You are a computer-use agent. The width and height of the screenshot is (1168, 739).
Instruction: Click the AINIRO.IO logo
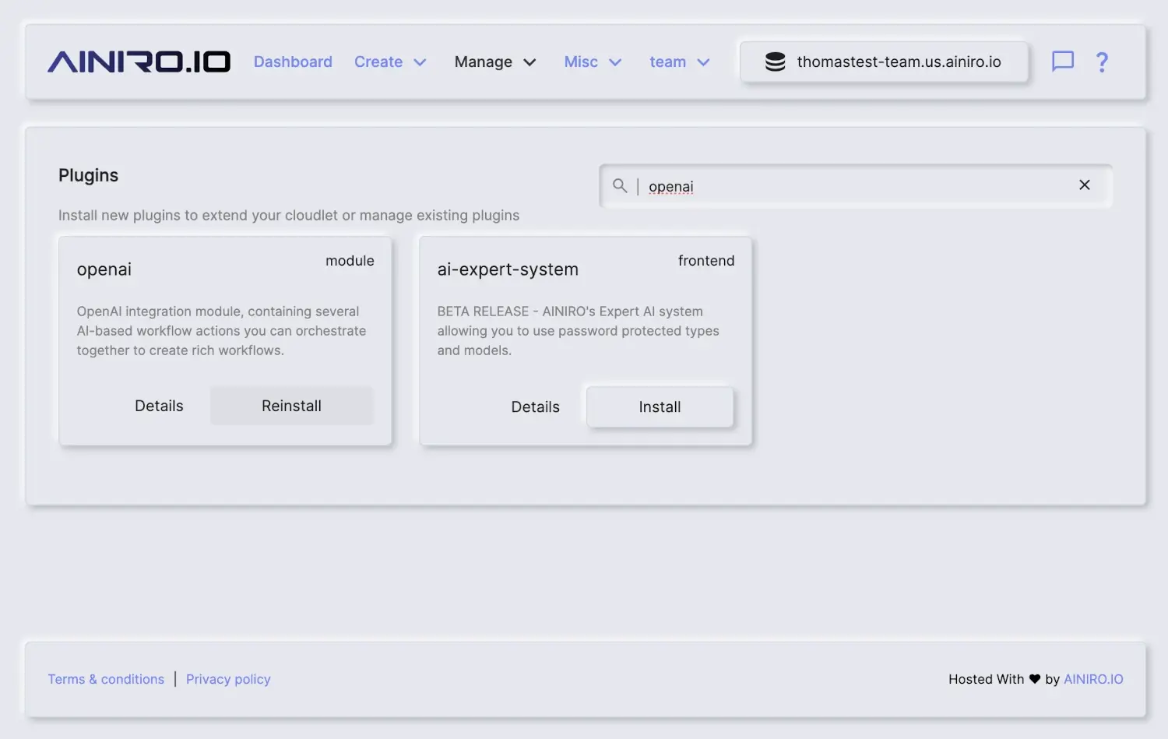139,62
